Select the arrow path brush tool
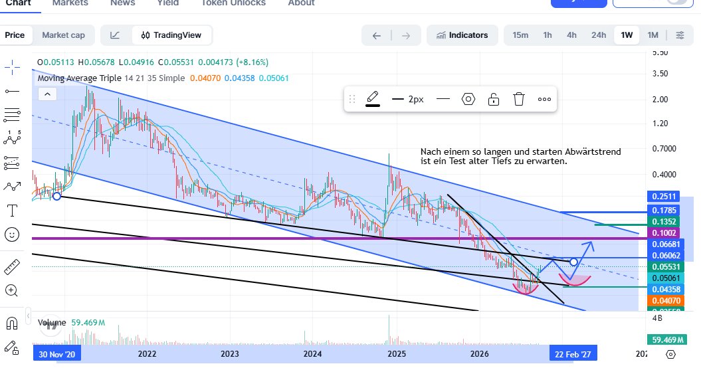 click(12, 187)
